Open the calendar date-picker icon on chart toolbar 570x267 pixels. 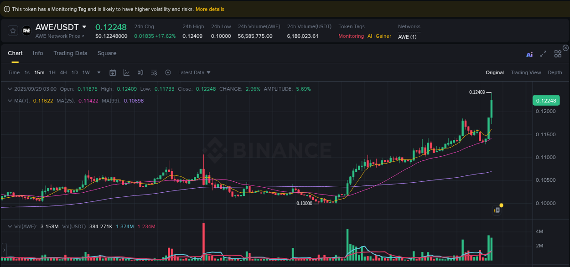click(x=113, y=72)
